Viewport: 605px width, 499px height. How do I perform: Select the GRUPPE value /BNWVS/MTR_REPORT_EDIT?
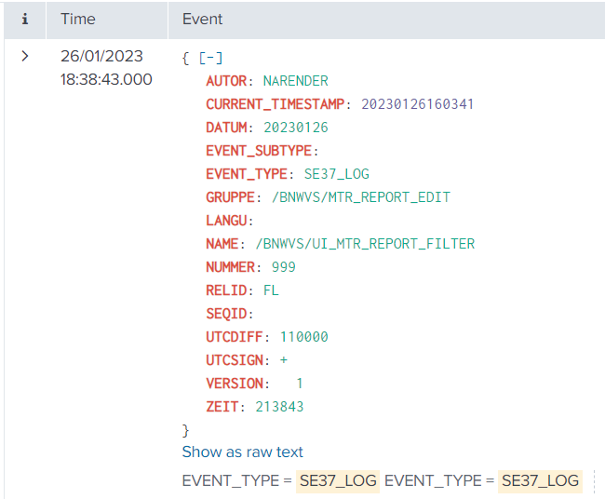tap(360, 197)
